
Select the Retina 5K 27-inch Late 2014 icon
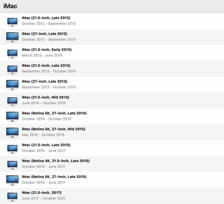13,117
